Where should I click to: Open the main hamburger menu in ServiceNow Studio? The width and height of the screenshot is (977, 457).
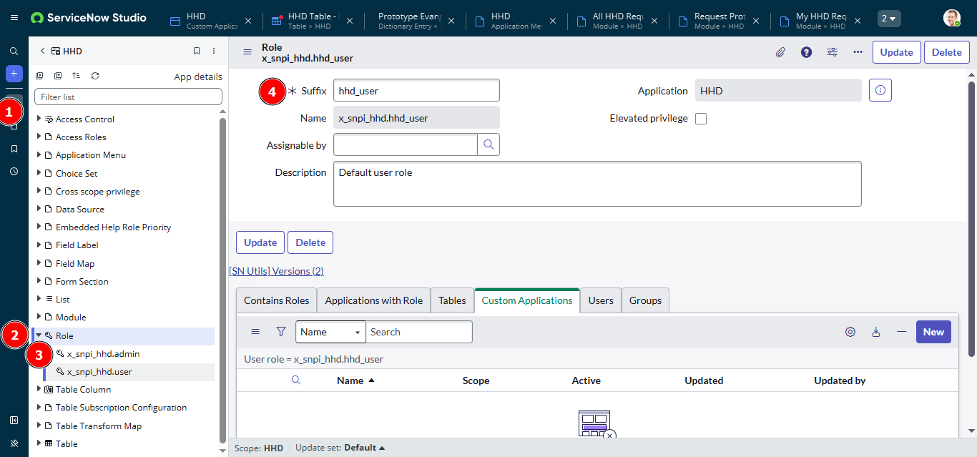click(14, 18)
